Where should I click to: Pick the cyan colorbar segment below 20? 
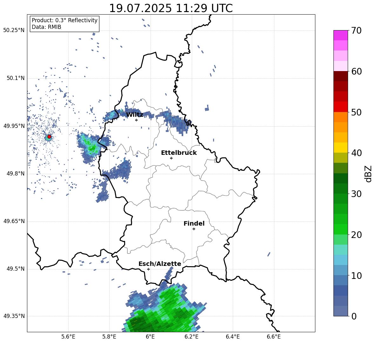tap(340, 250)
